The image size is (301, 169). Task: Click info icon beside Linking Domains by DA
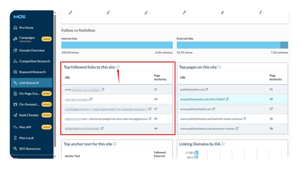223,144
